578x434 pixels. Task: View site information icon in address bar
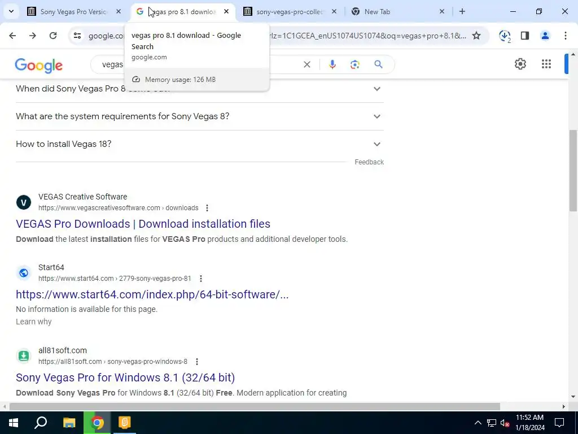point(77,36)
